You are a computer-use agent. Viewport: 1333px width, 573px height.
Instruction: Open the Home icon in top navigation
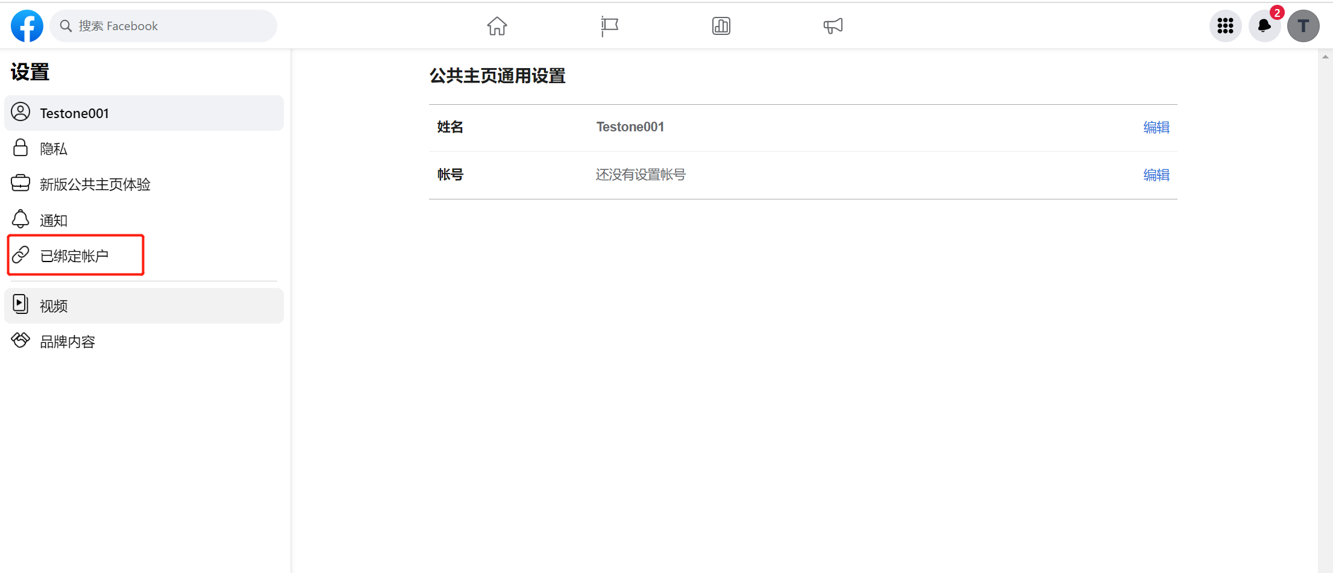pyautogui.click(x=497, y=26)
